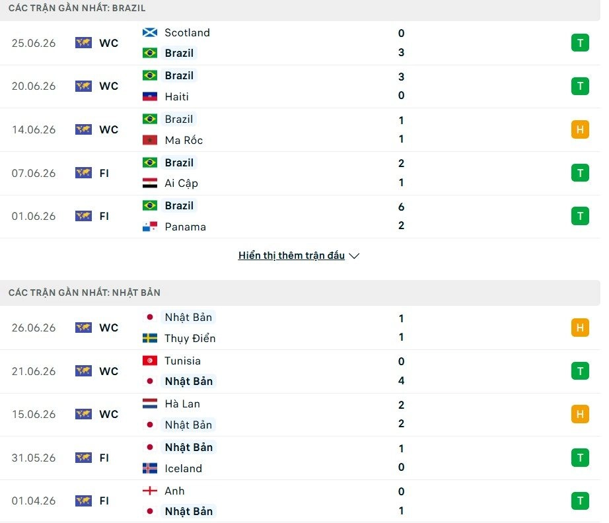Click the Hà Lan flag icon
The height and width of the screenshot is (523, 609).
point(149,403)
